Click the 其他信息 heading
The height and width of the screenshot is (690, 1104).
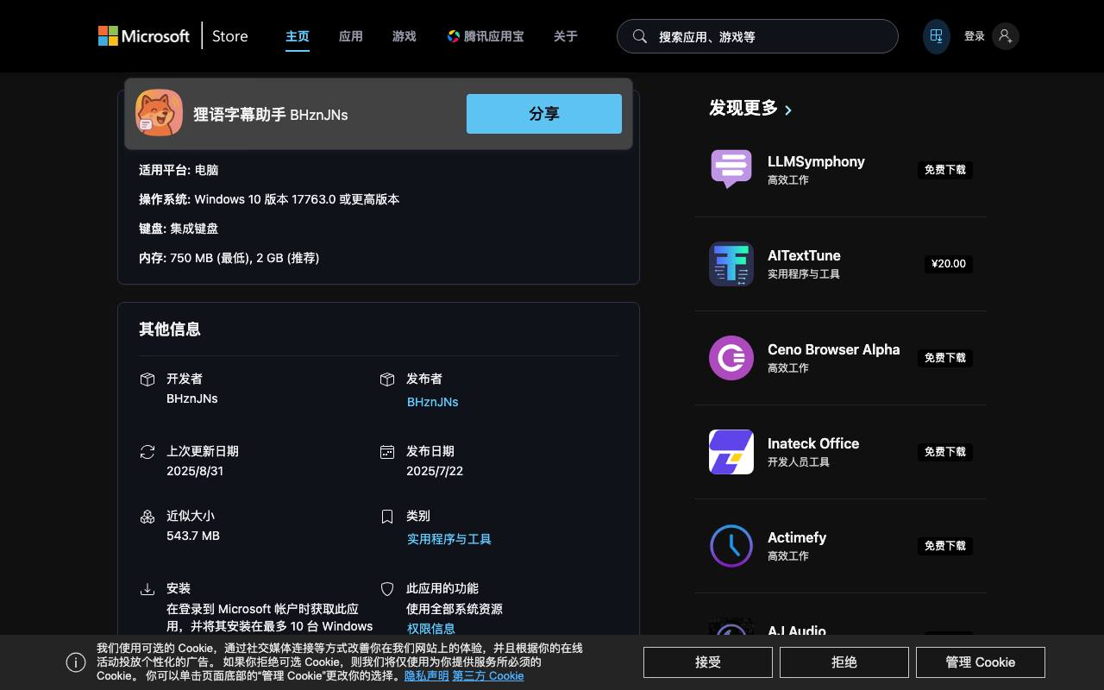coord(170,329)
